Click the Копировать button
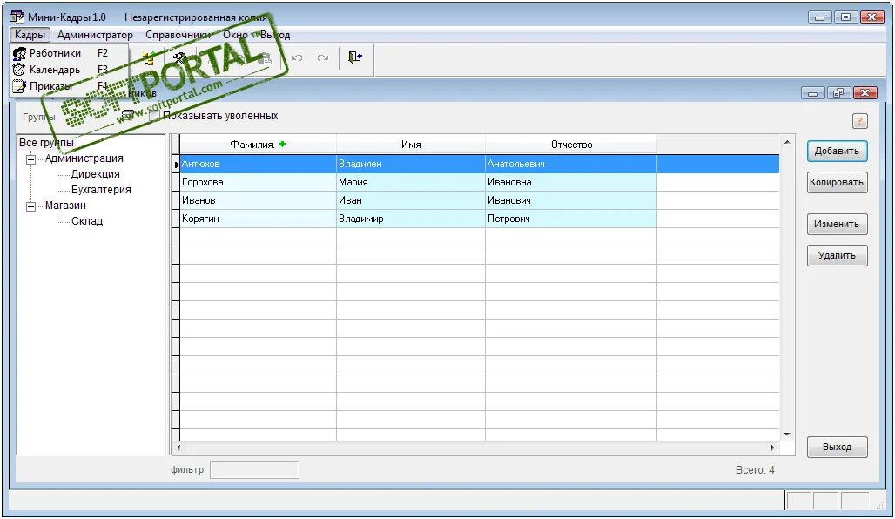The width and height of the screenshot is (895, 519). tap(837, 183)
